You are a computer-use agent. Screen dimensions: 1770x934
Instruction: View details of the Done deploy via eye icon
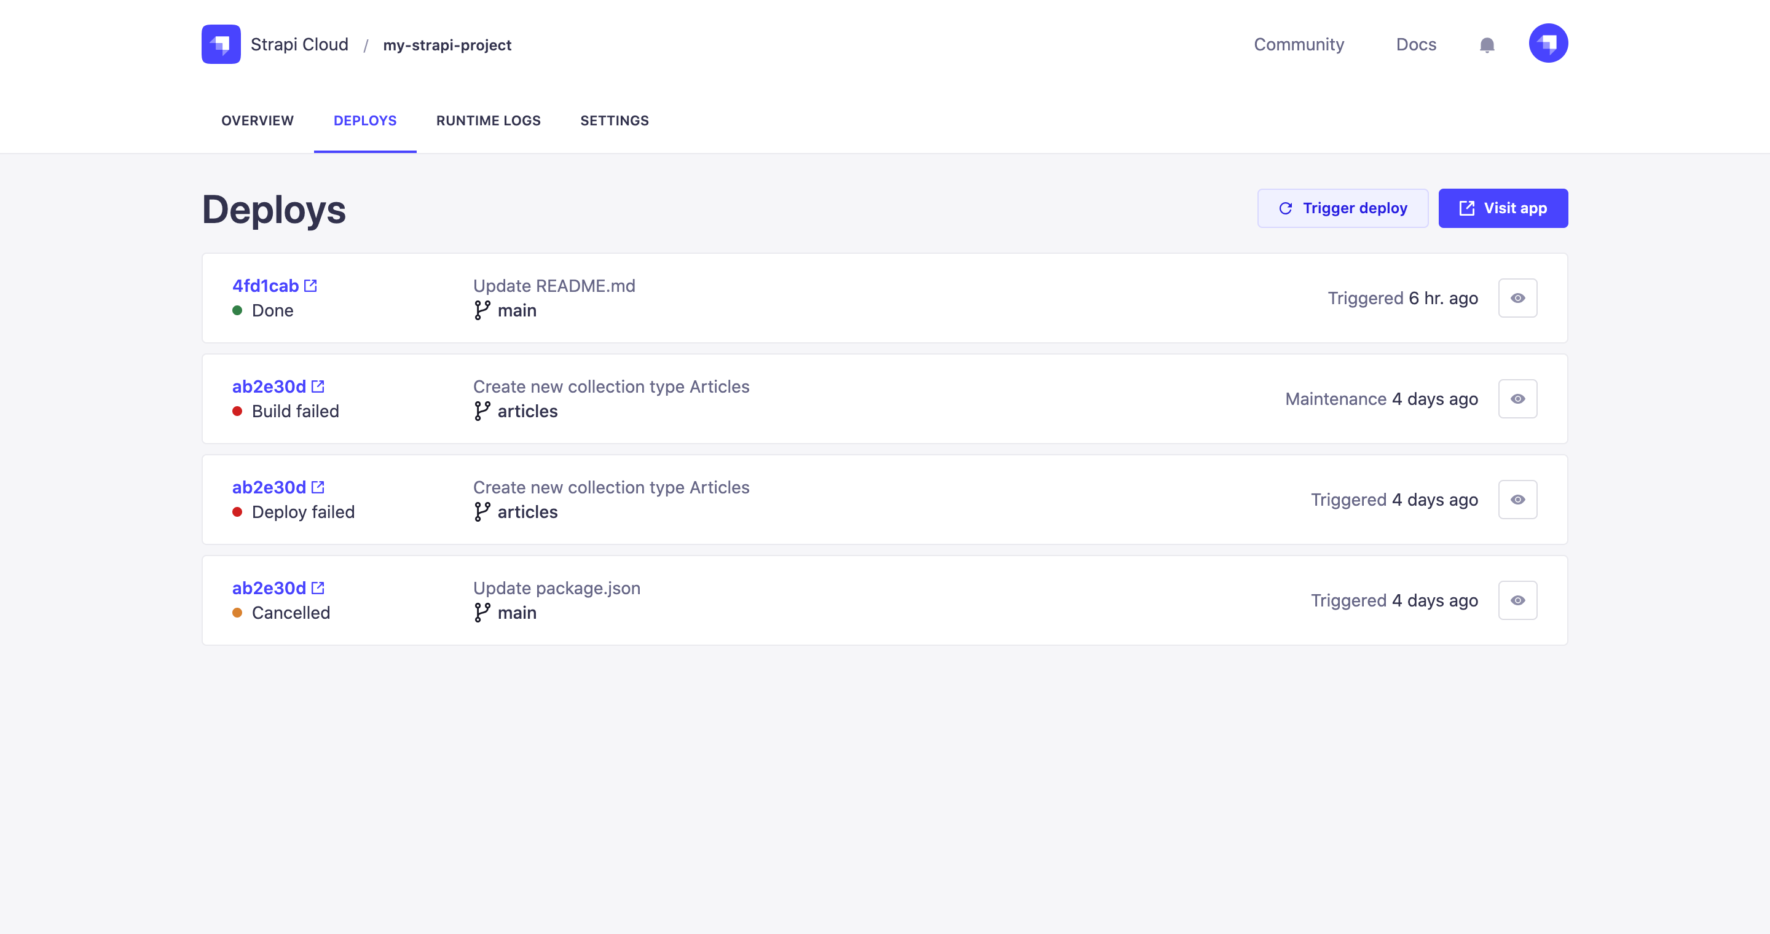(x=1517, y=298)
